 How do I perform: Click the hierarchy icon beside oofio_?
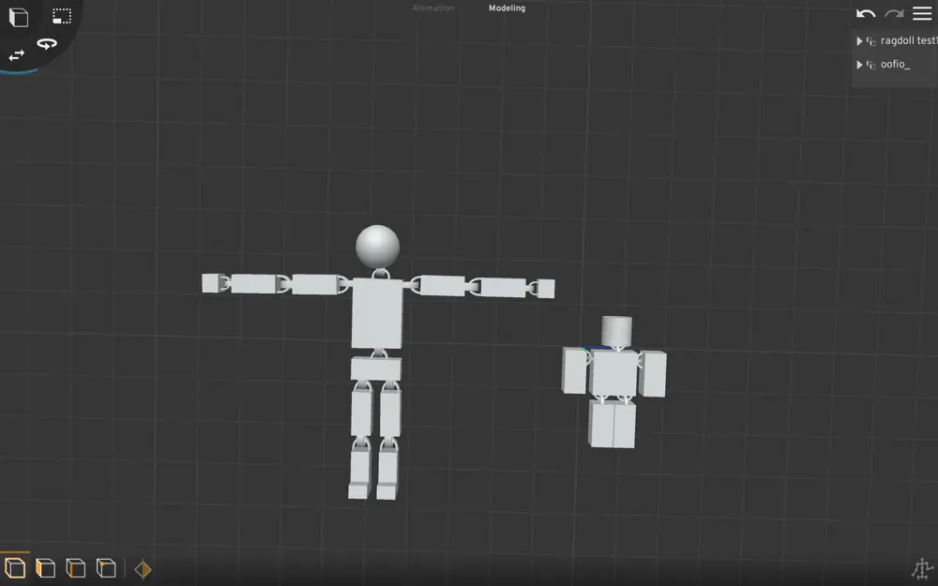[x=871, y=65]
